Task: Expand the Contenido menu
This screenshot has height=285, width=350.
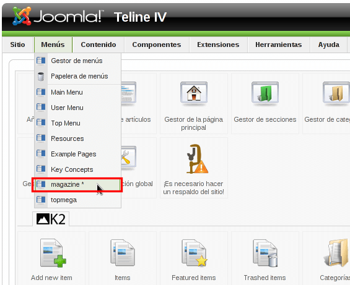Action: click(98, 45)
